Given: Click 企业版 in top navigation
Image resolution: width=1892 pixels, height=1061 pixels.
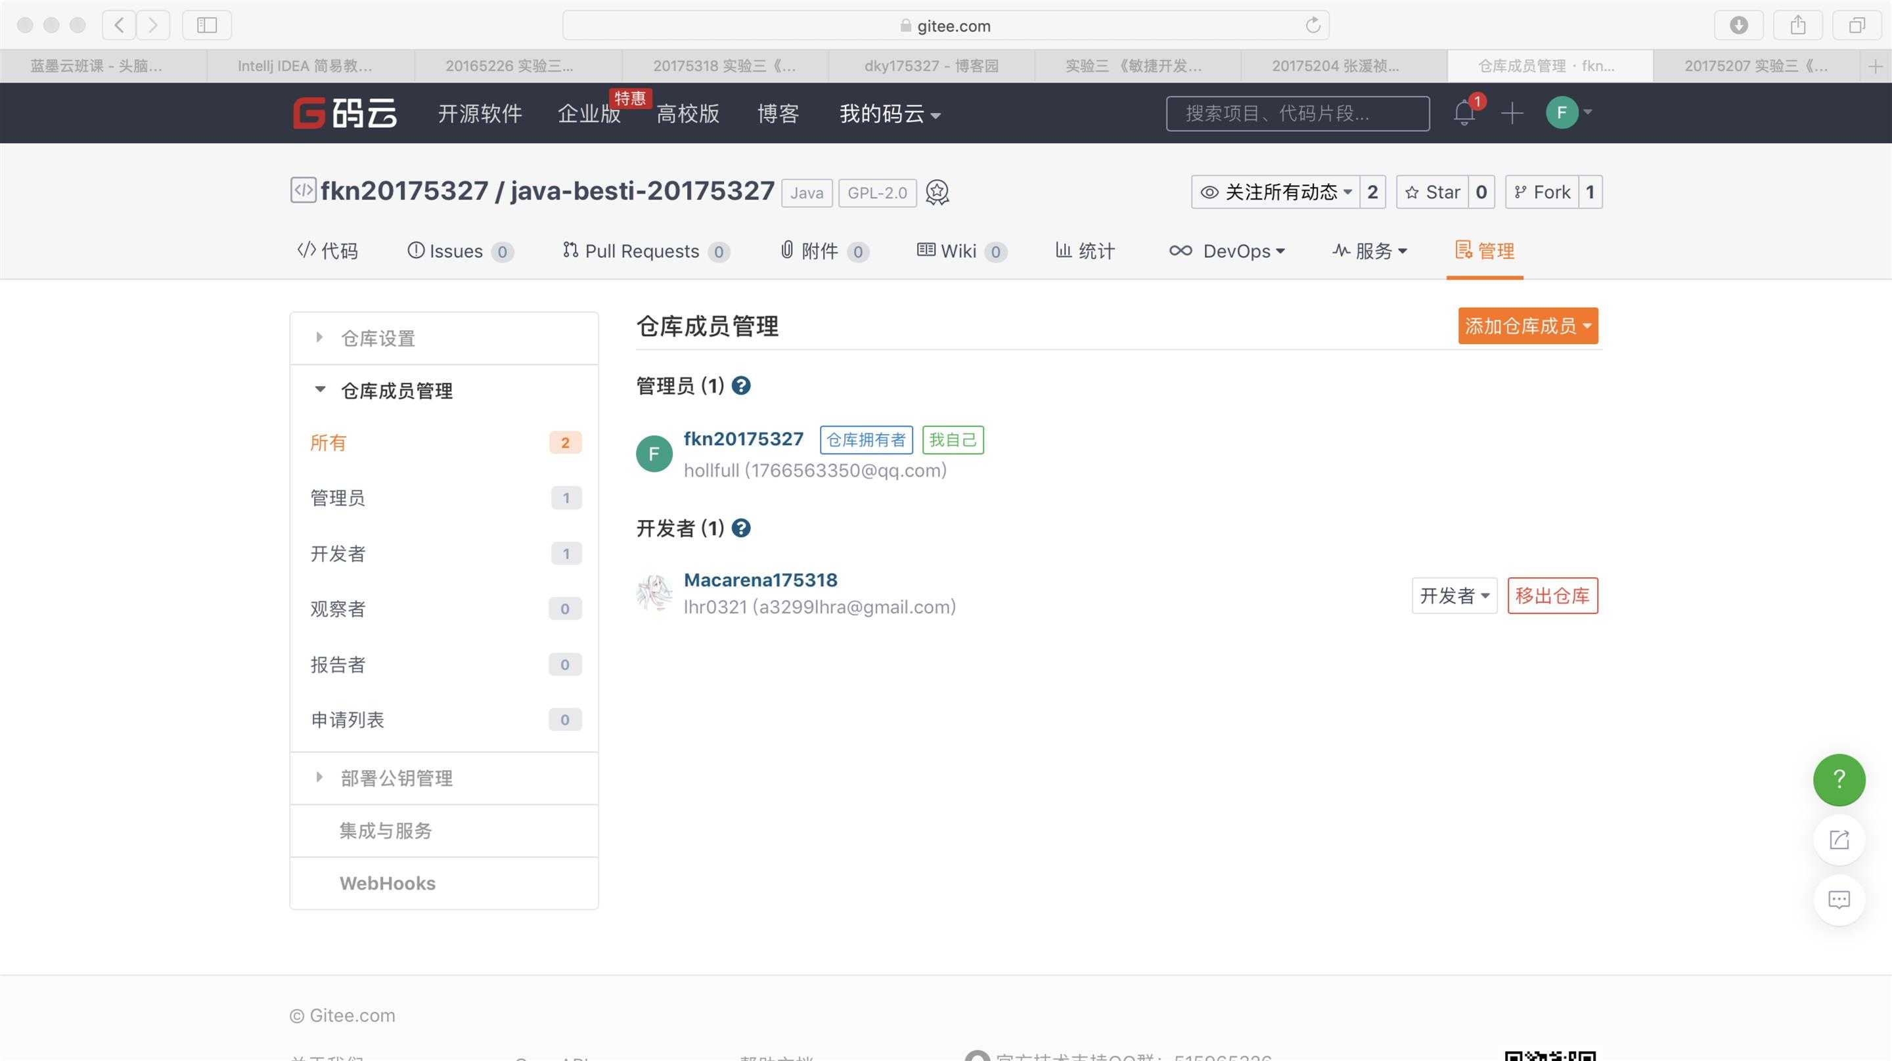Looking at the screenshot, I should (589, 114).
